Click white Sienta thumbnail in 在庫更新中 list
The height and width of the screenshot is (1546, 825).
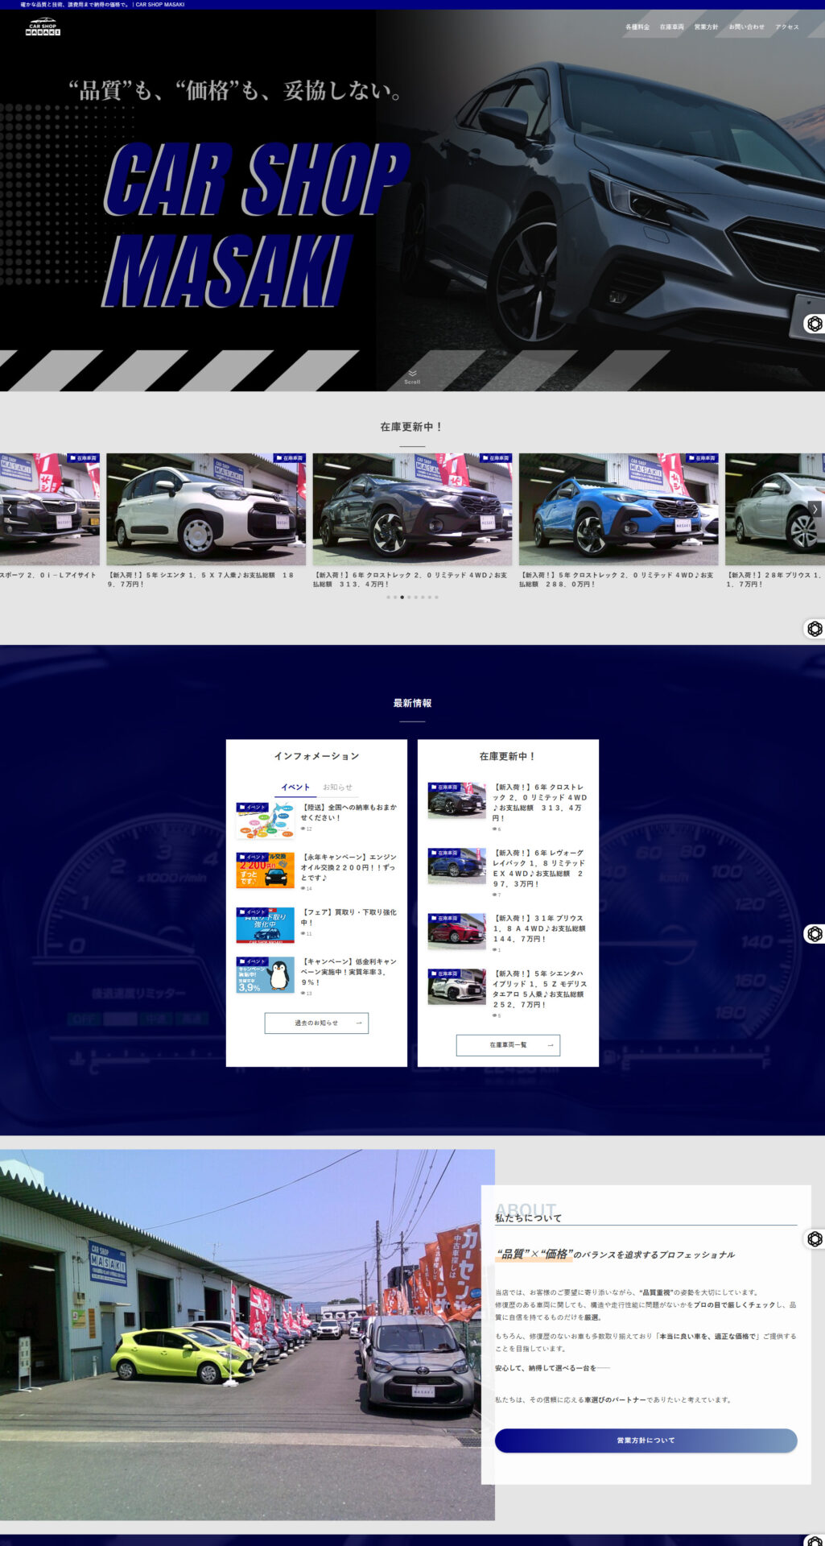(456, 986)
